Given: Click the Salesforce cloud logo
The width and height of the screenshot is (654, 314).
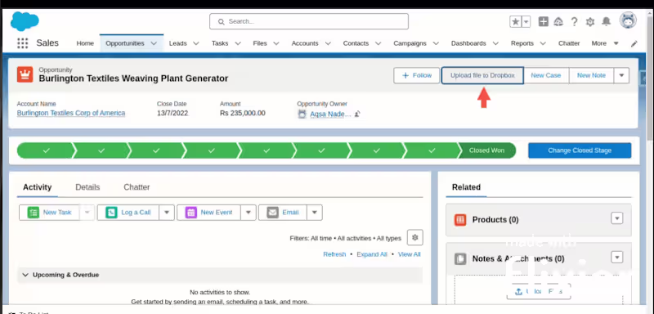Looking at the screenshot, I should pyautogui.click(x=25, y=21).
